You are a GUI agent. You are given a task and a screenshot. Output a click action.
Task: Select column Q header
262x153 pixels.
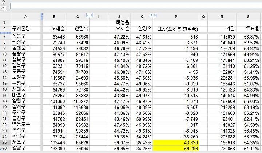point(203,17)
